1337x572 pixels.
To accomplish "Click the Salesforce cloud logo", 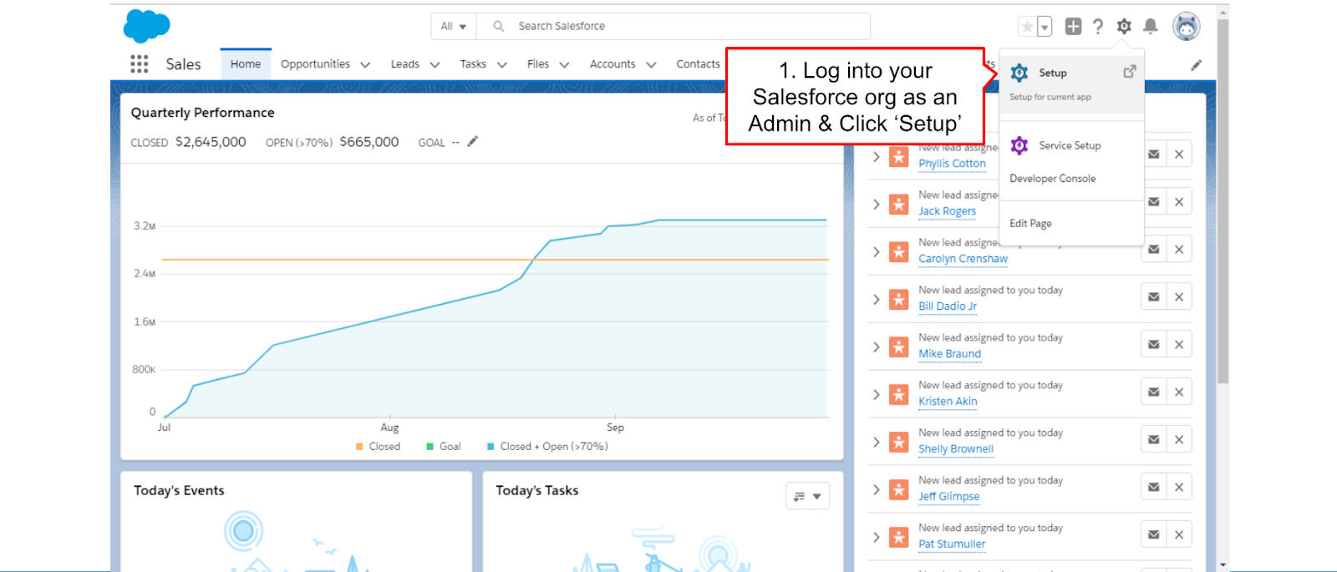I will pos(146,26).
